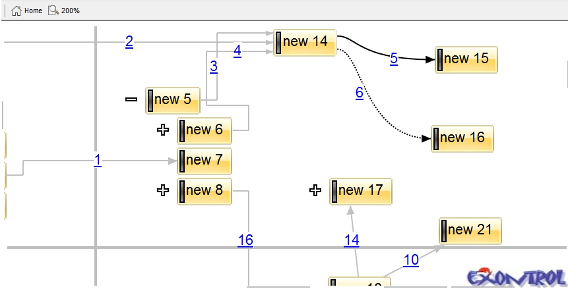Open link label 6 on dotted arrow
Viewport: 568px width, 289px height.
pos(360,93)
